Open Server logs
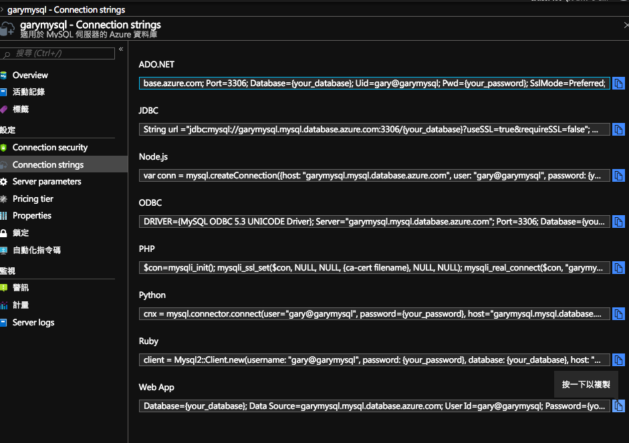The image size is (629, 443). [x=33, y=323]
